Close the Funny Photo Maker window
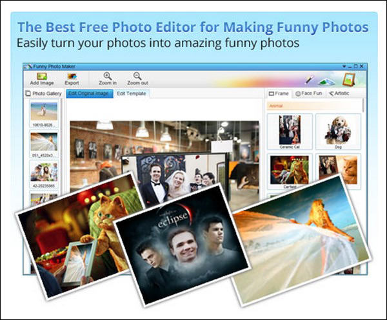The width and height of the screenshot is (387, 320). pyautogui.click(x=362, y=66)
